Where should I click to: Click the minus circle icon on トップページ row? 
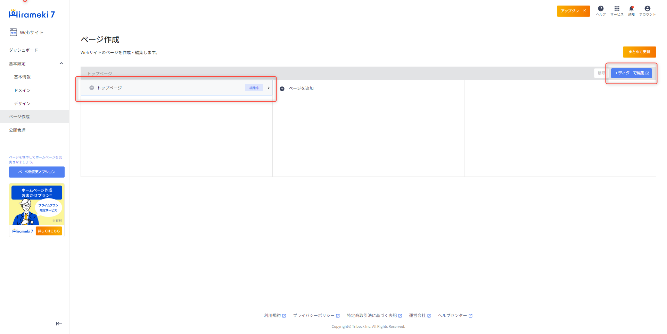(92, 88)
